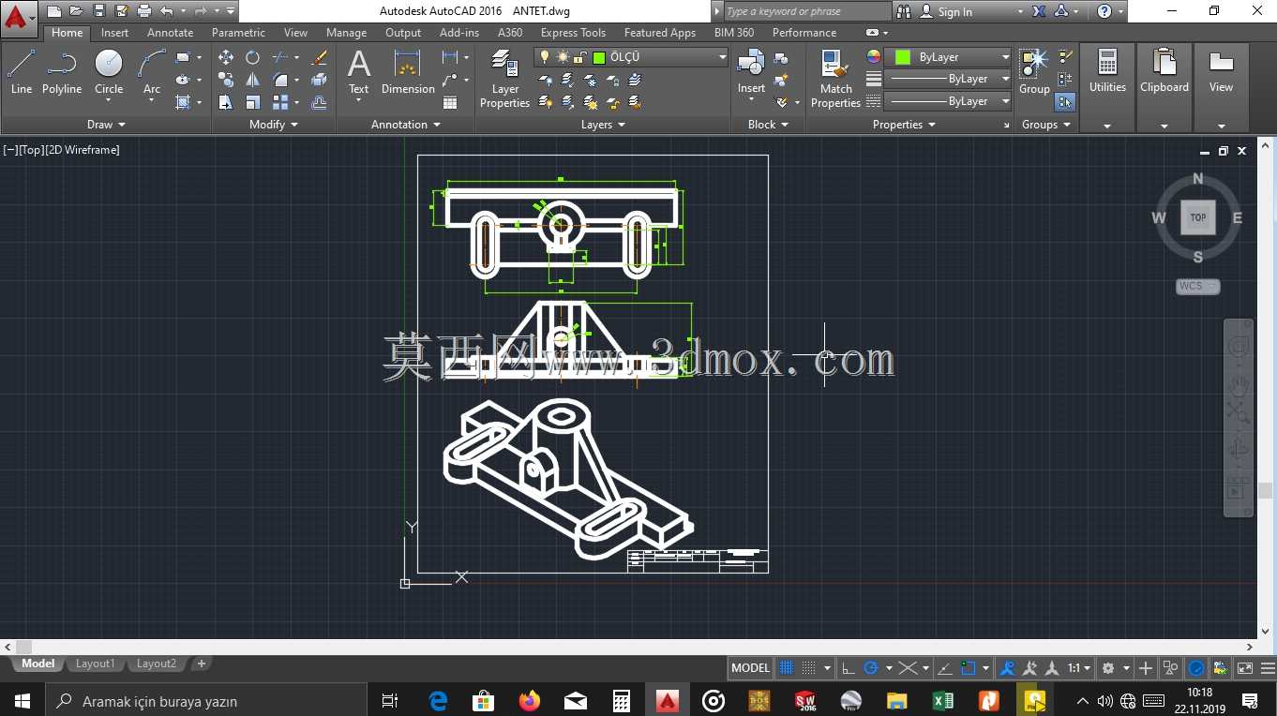Screen dimensions: 1277x716
Task: Click the Windows taskbar search box
Action: point(205,701)
